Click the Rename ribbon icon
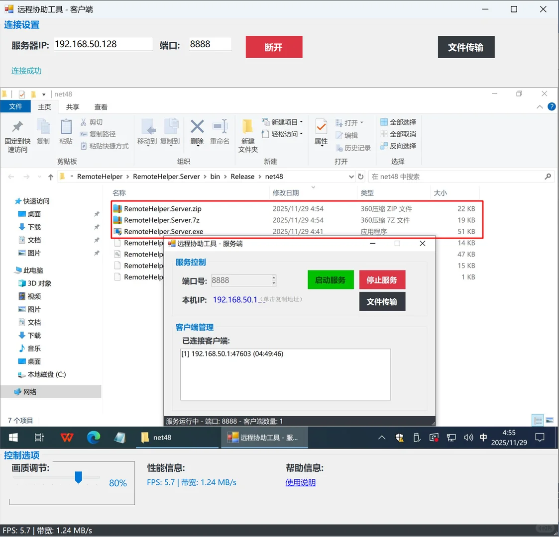Screen dimensions: 559x537 click(220, 127)
